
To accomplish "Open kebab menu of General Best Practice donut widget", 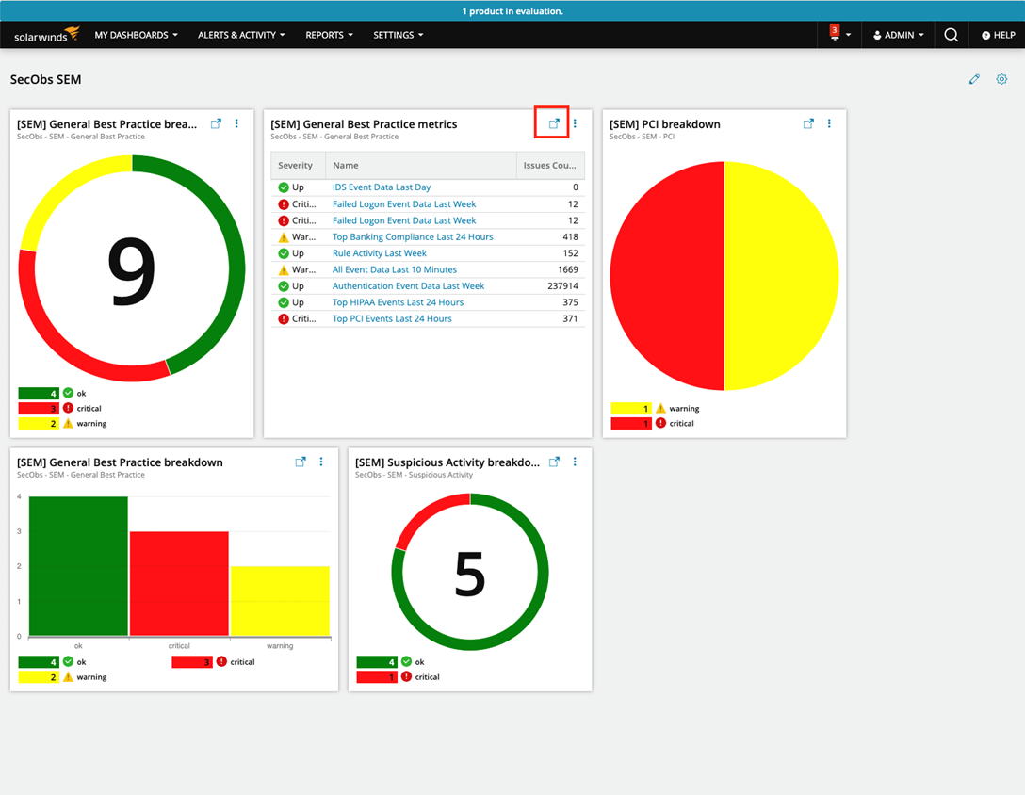I will tap(236, 123).
